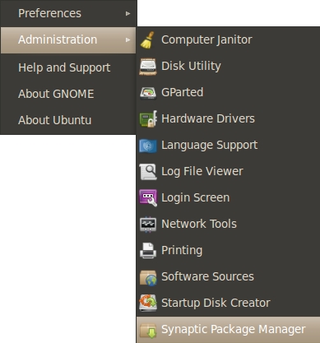Image resolution: width=320 pixels, height=343 pixels.
Task: Open the Disk Utility label
Action: [x=191, y=66]
